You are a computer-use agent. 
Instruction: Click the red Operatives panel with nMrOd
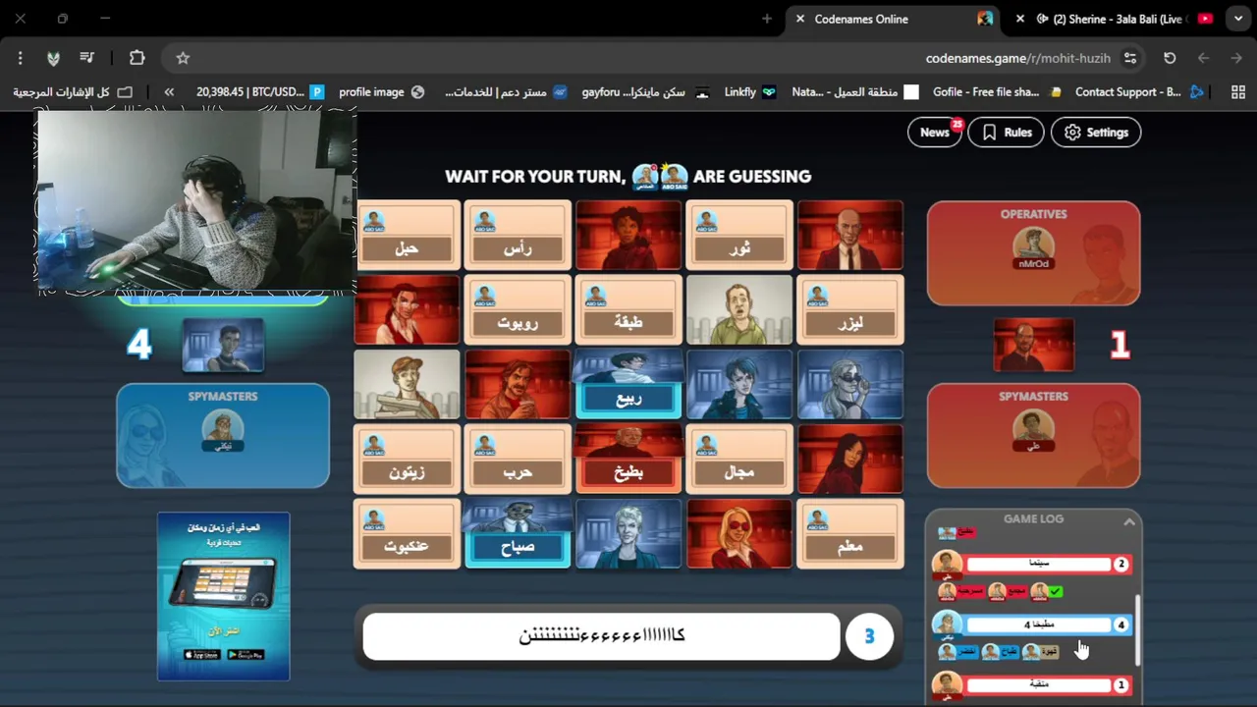(1033, 253)
